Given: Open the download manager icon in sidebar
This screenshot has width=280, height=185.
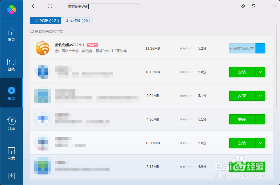Looking at the screenshot, I should (x=11, y=176).
